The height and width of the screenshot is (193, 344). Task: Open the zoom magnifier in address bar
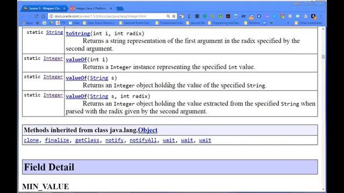click(168, 16)
